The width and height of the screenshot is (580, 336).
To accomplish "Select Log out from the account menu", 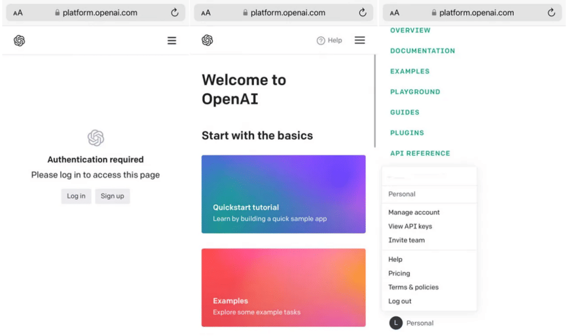I will click(400, 301).
